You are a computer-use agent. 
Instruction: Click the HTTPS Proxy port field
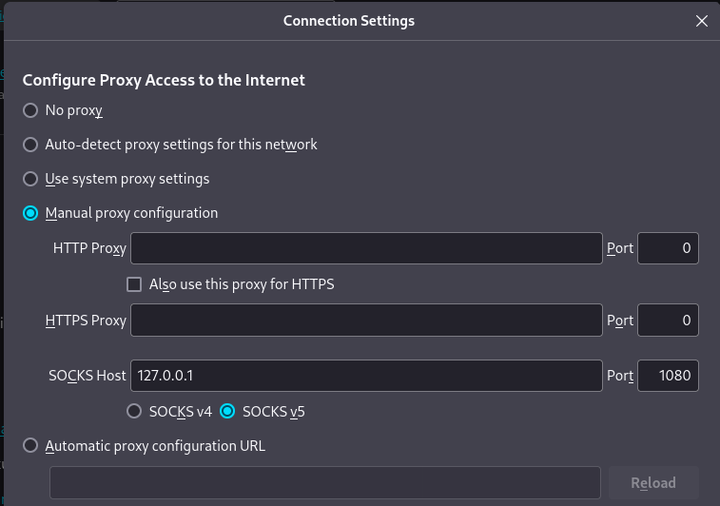click(x=668, y=321)
